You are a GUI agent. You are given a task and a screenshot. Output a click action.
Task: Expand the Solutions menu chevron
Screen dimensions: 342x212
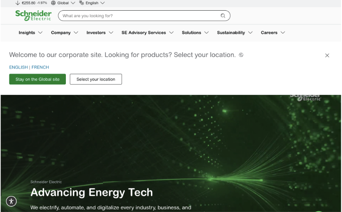click(207, 32)
